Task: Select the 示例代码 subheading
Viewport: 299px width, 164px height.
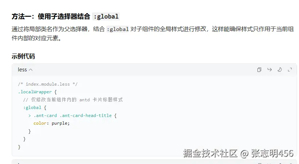Action: pos(23,56)
